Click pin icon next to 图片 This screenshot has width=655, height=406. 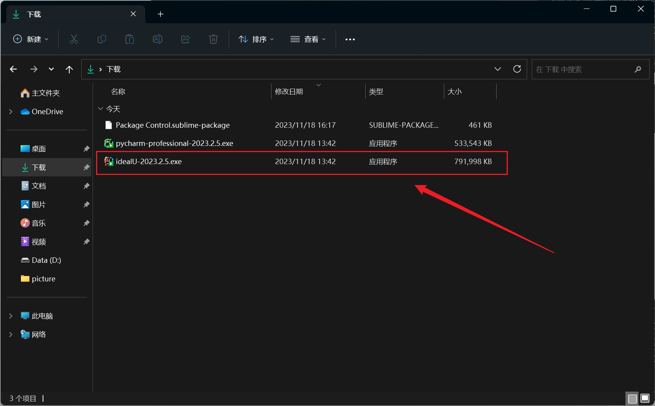click(86, 204)
